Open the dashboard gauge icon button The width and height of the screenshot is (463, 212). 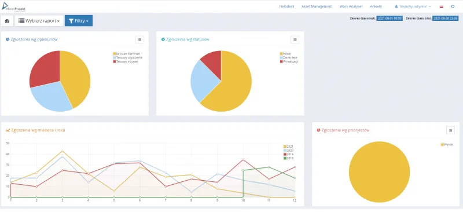point(7,21)
